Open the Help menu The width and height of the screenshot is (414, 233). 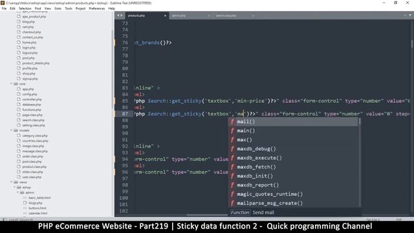[x=111, y=8]
